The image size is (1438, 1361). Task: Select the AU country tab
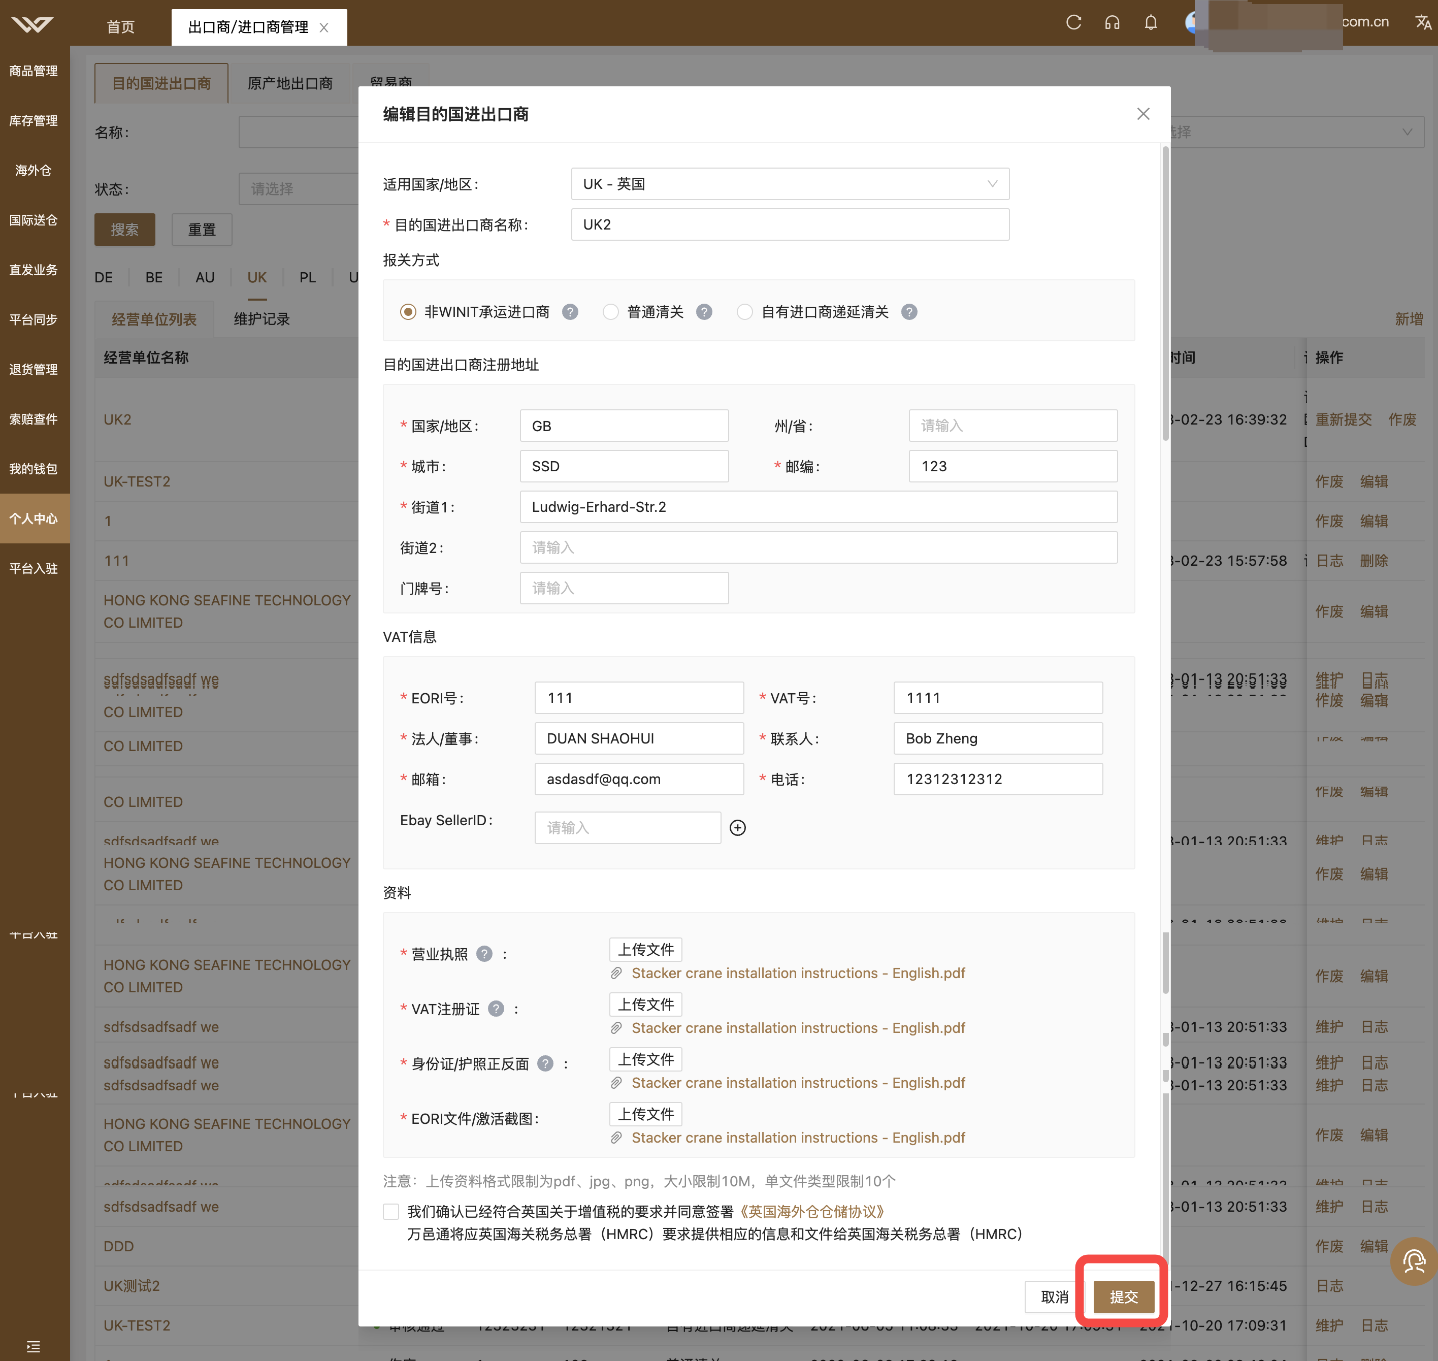click(205, 278)
